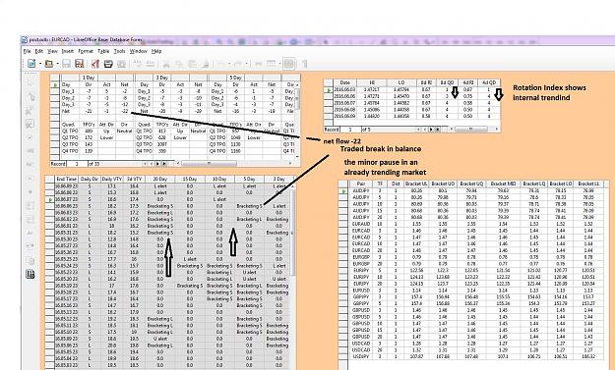Click the '5 Day' group header
Image resolution: width=615 pixels, height=370 pixels.
235,78
